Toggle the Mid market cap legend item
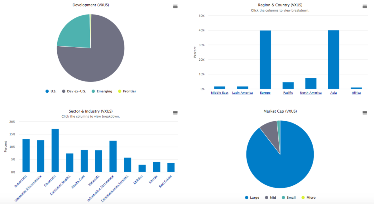This screenshot has height=204, width=374. coord(270,197)
